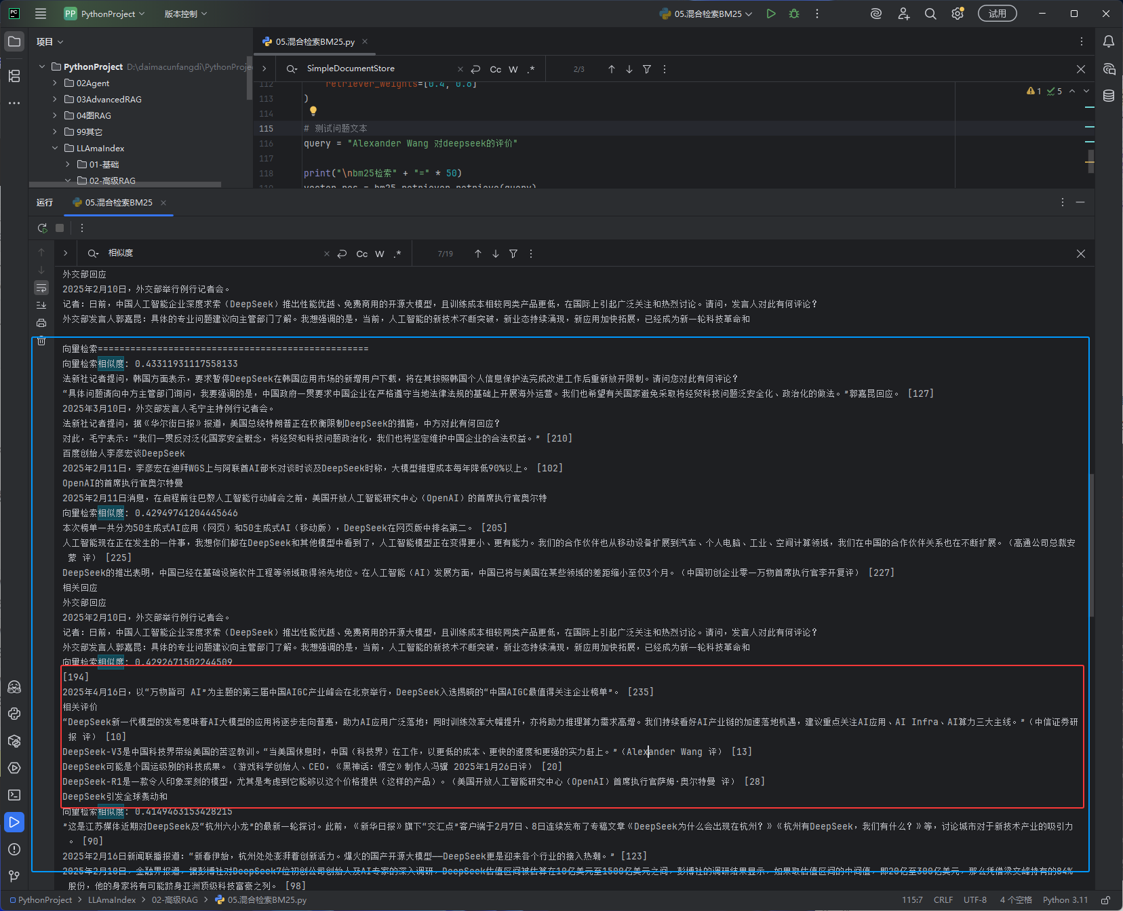Open the AI chat tool window

point(1109,69)
